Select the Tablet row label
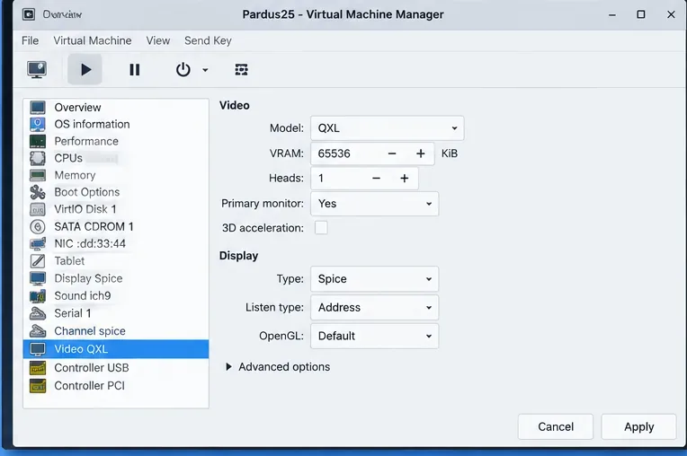687x456 pixels. [69, 261]
